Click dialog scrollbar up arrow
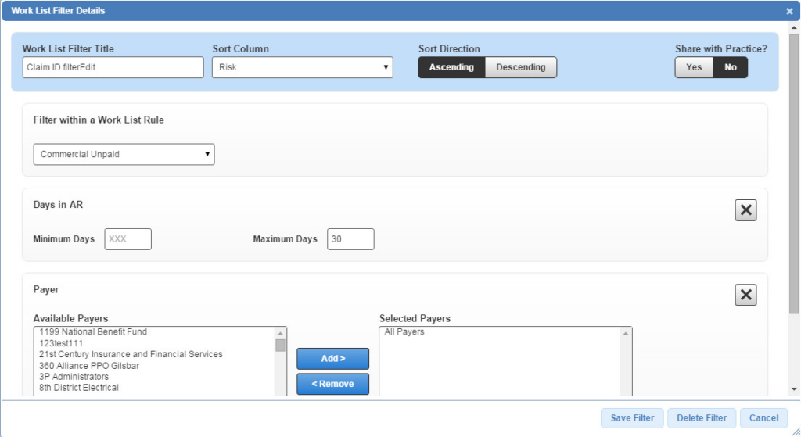This screenshot has width=801, height=437. coord(794,27)
